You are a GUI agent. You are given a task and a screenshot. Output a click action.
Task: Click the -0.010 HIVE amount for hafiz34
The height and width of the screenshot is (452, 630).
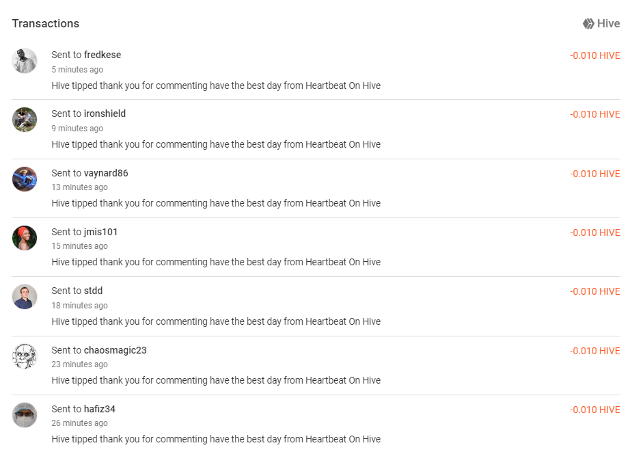click(594, 410)
